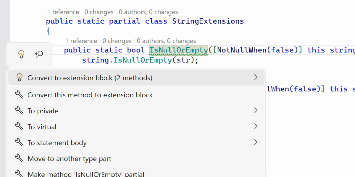Select Move to another type part
Screen dimensions: 355x177
pyautogui.click(x=69, y=159)
